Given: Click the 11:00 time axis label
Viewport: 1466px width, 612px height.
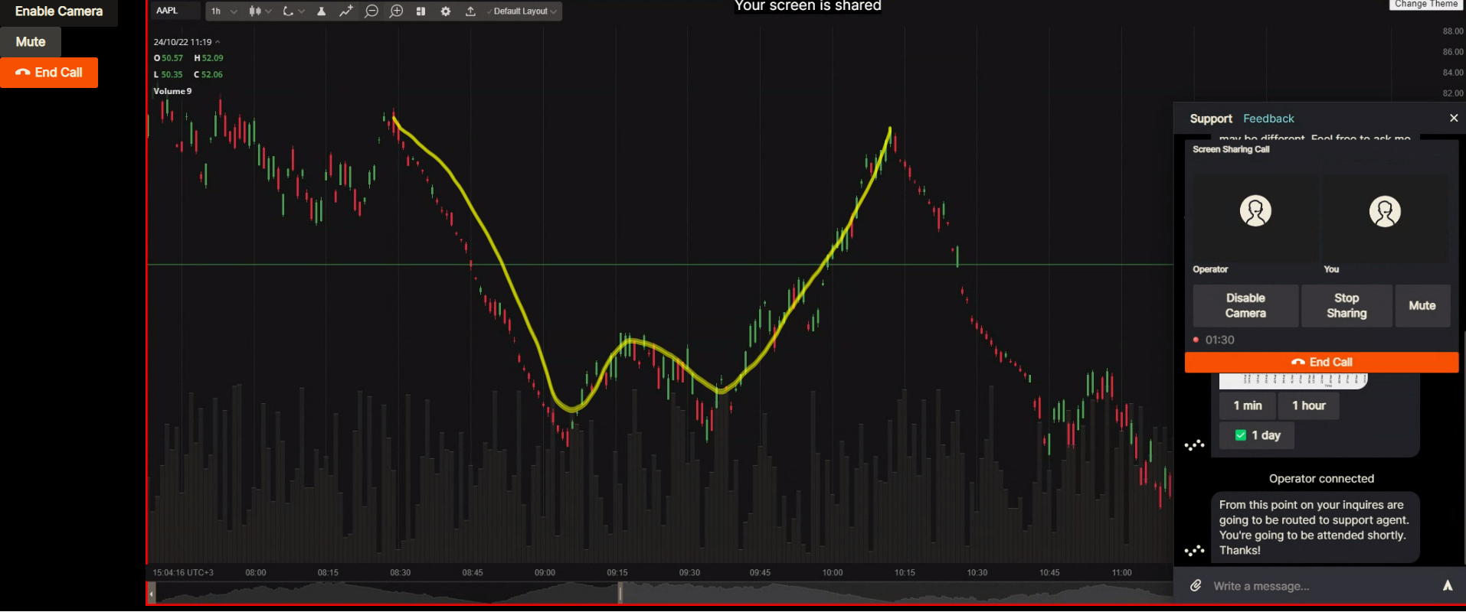Looking at the screenshot, I should click(1121, 573).
